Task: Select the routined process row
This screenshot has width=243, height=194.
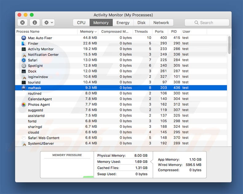Action: 121,93
